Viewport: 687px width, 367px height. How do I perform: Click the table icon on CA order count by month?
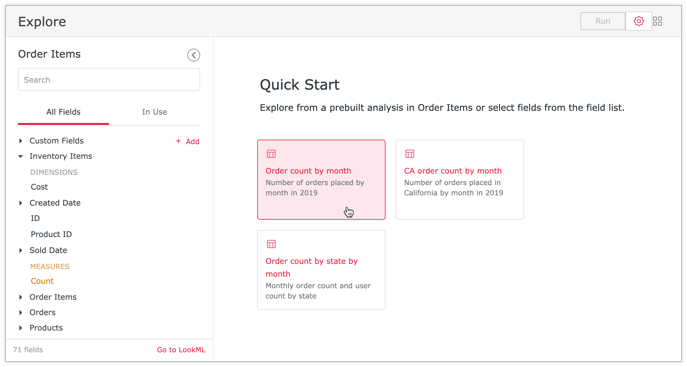pyautogui.click(x=409, y=154)
